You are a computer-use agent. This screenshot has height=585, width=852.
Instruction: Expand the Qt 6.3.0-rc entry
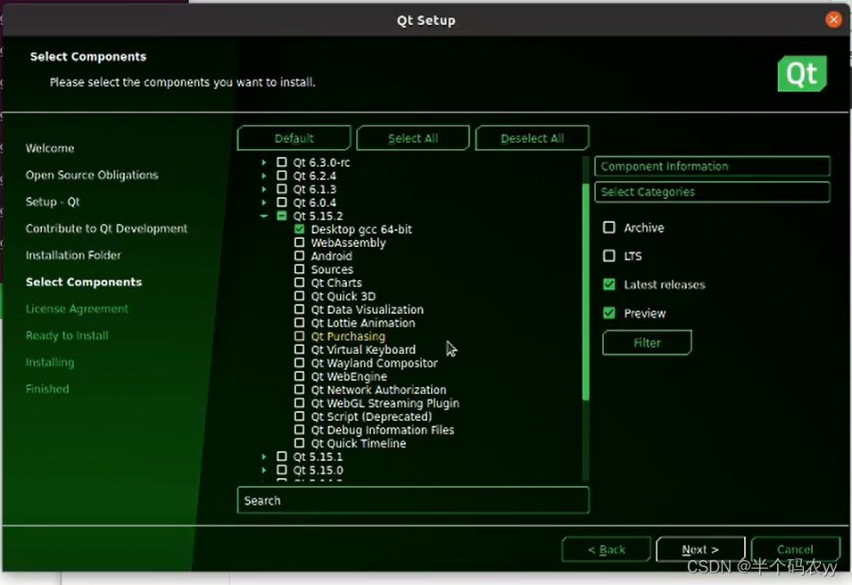click(263, 162)
